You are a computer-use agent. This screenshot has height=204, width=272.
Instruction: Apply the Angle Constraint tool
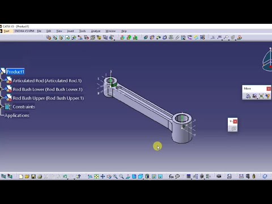click(x=164, y=37)
